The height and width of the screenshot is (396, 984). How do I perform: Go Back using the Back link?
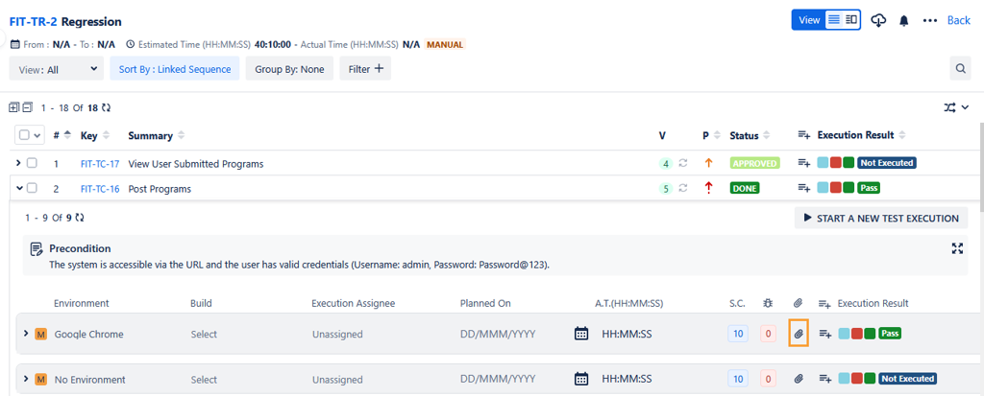958,20
